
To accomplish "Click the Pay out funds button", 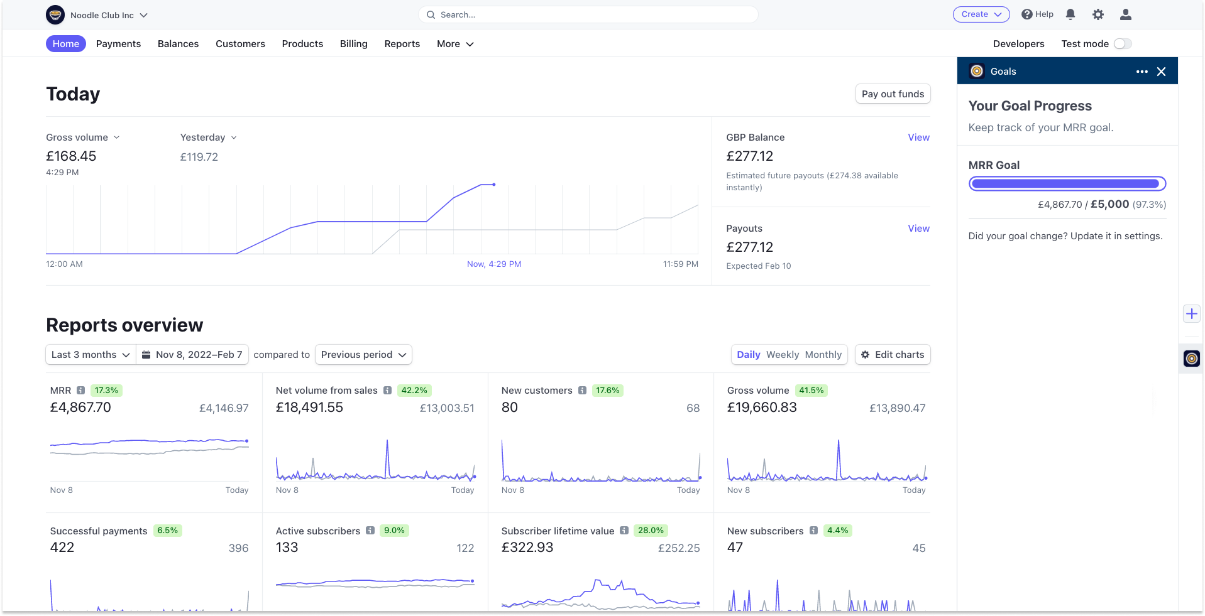I will pos(893,94).
